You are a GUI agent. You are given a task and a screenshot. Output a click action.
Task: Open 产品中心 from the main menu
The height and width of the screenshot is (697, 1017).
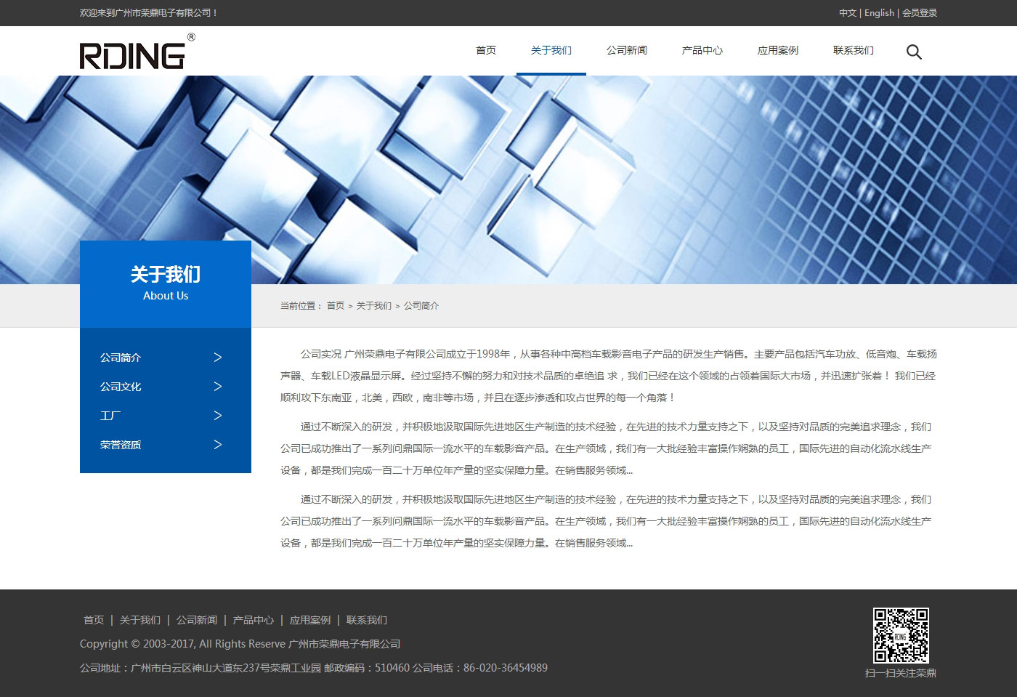702,50
